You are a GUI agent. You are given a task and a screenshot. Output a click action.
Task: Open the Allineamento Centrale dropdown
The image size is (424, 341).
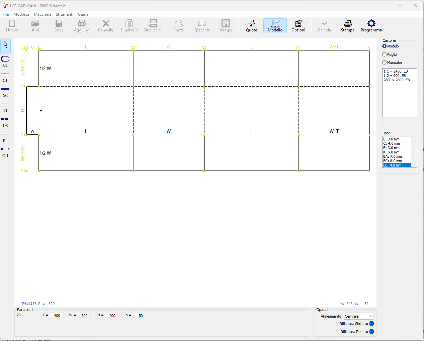(x=359, y=316)
